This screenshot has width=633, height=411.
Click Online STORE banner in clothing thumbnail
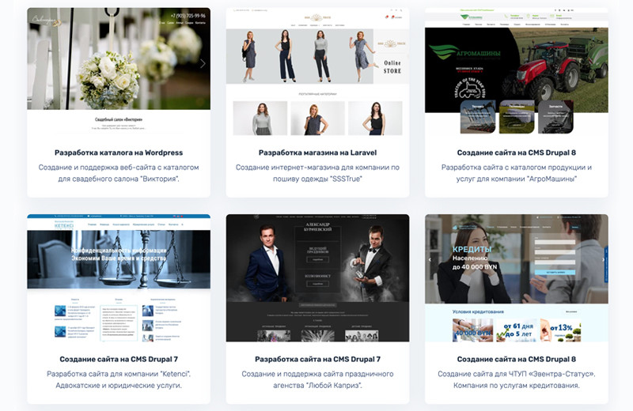(x=392, y=67)
